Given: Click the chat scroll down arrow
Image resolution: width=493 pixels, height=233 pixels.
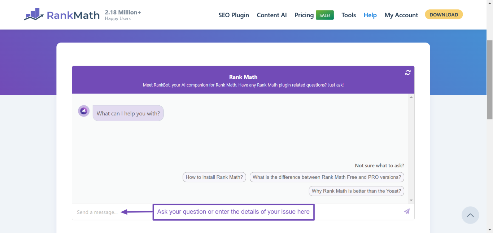Looking at the screenshot, I should tap(411, 200).
